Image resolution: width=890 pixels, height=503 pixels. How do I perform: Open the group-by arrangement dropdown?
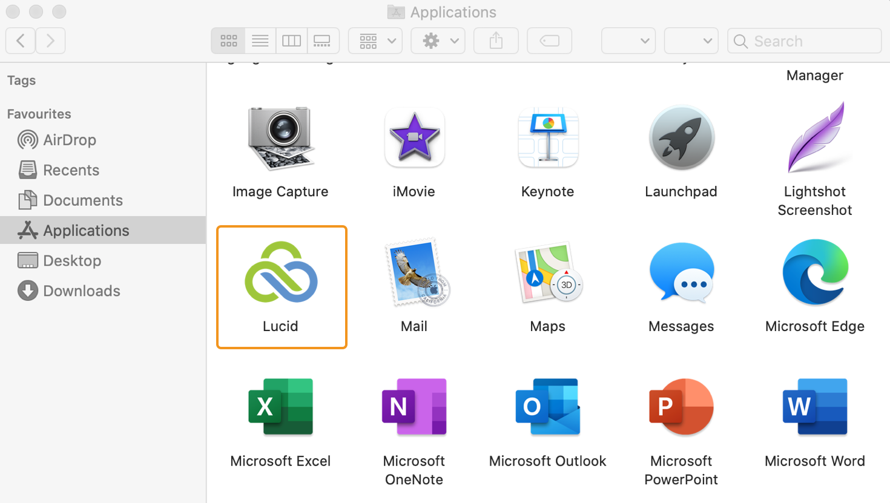click(375, 41)
